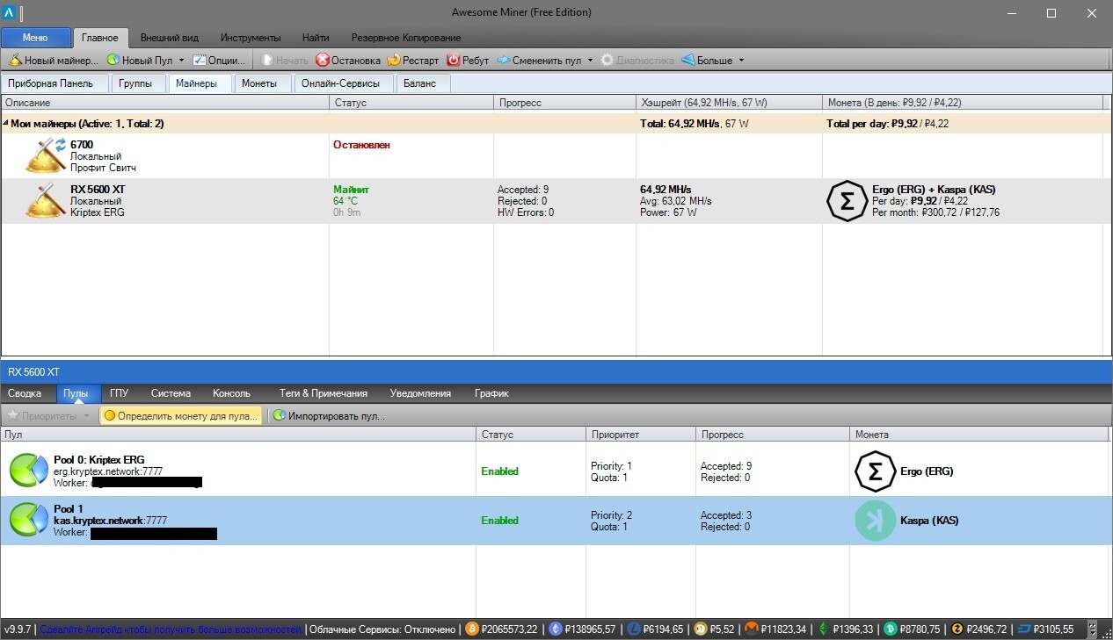Click Импортировать пул button
The height and width of the screenshot is (640, 1113).
tap(328, 416)
